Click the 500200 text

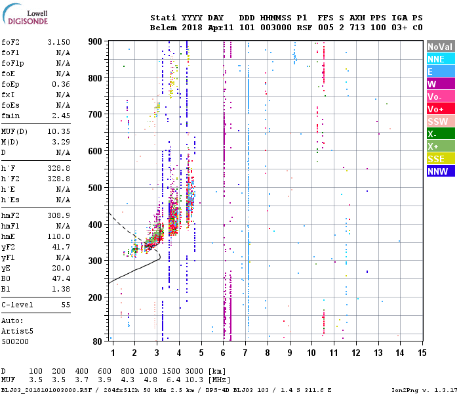[15, 342]
